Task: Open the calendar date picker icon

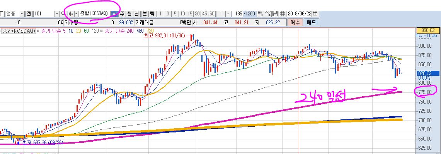Action: (x=315, y=13)
